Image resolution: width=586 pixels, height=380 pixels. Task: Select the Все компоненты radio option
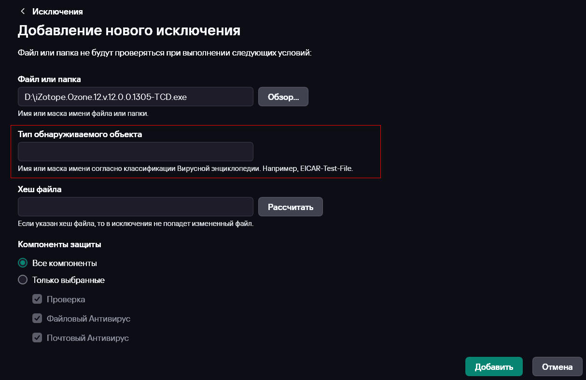[x=23, y=263]
